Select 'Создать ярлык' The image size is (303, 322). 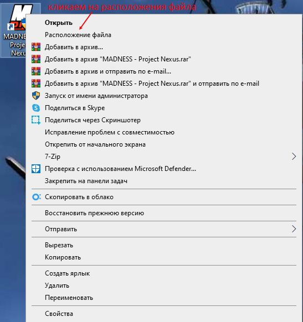pyautogui.click(x=164, y=273)
